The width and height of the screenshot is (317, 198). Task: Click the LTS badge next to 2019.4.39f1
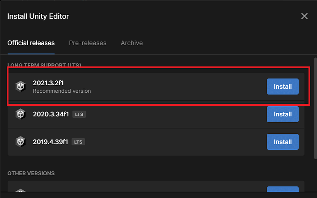[x=78, y=142]
